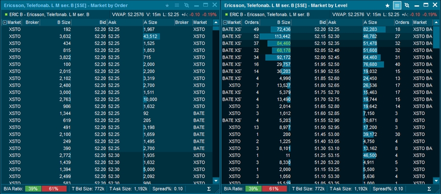
Task: Click green 39% B/A ratio bar in Market by Level
Action: point(253,189)
